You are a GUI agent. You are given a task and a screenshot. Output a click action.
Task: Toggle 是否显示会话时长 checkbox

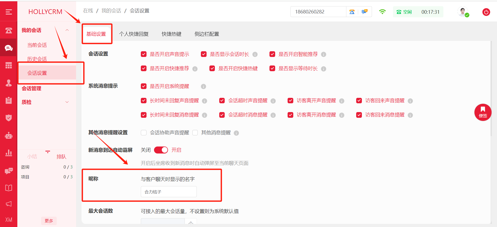click(x=204, y=54)
